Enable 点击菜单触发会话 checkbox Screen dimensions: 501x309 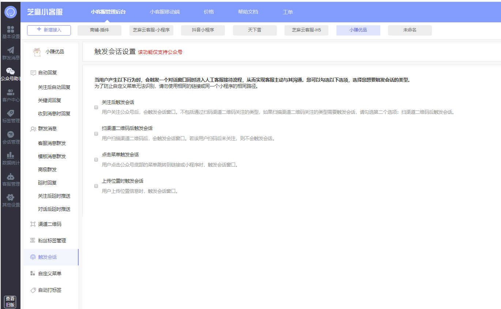(x=96, y=160)
